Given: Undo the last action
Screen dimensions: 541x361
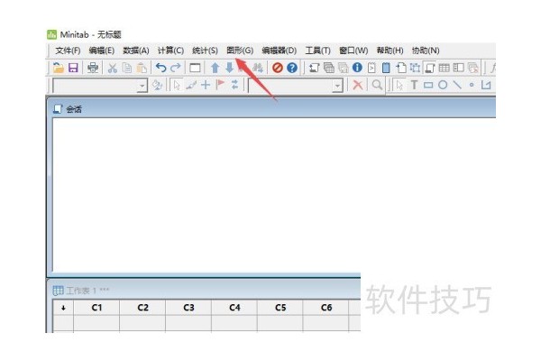Looking at the screenshot, I should [x=160, y=68].
